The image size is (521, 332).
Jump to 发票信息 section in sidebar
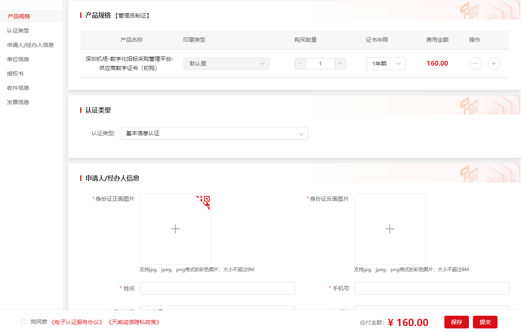[x=18, y=102]
